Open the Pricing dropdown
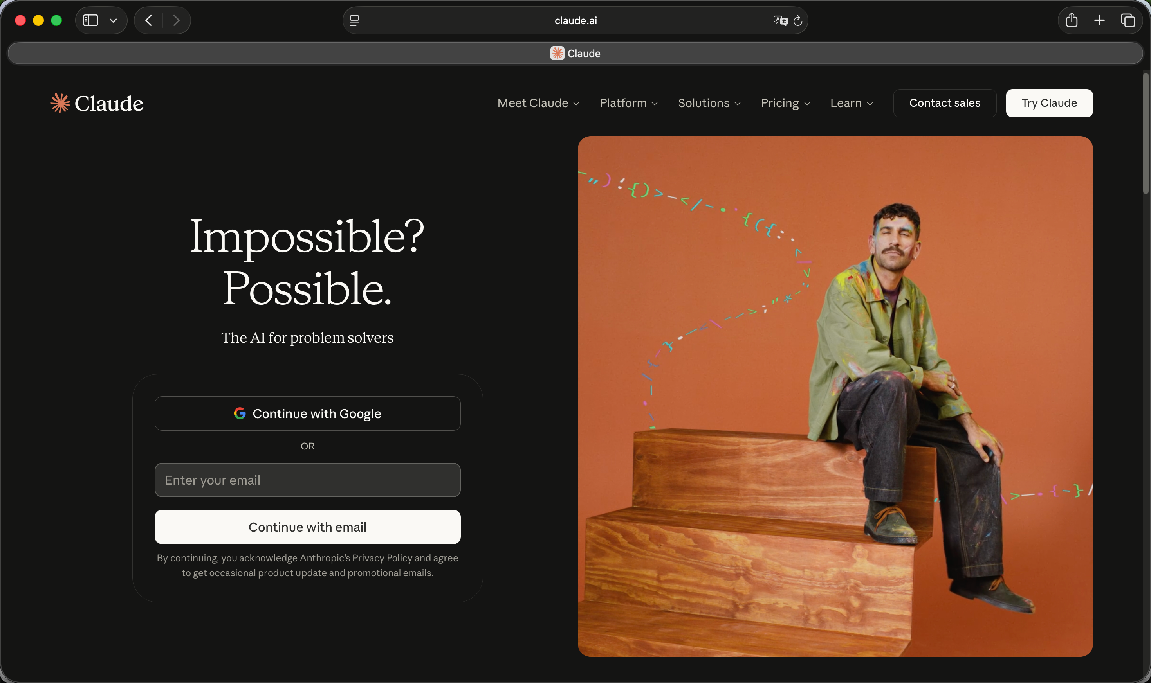The width and height of the screenshot is (1151, 683). coord(785,103)
